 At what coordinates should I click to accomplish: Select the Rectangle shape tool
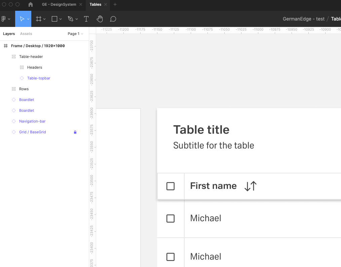click(54, 19)
